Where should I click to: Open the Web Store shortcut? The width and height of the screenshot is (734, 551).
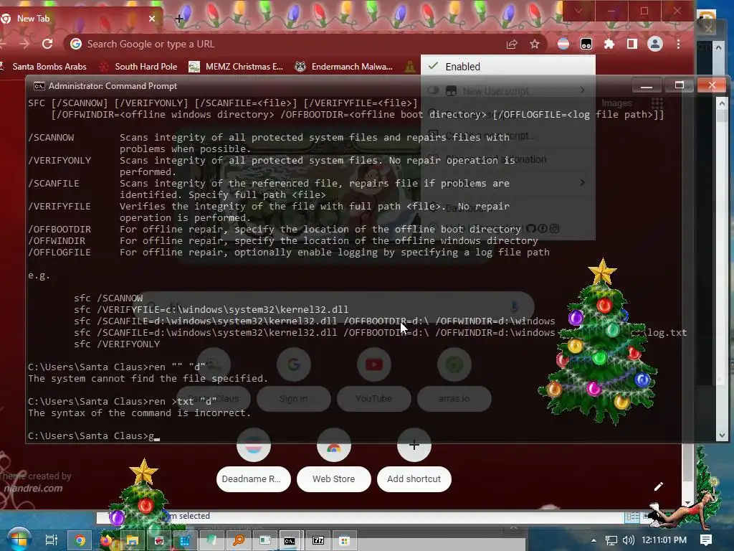tap(334, 479)
